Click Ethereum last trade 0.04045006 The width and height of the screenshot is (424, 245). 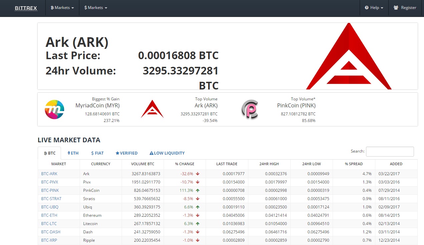234,215
